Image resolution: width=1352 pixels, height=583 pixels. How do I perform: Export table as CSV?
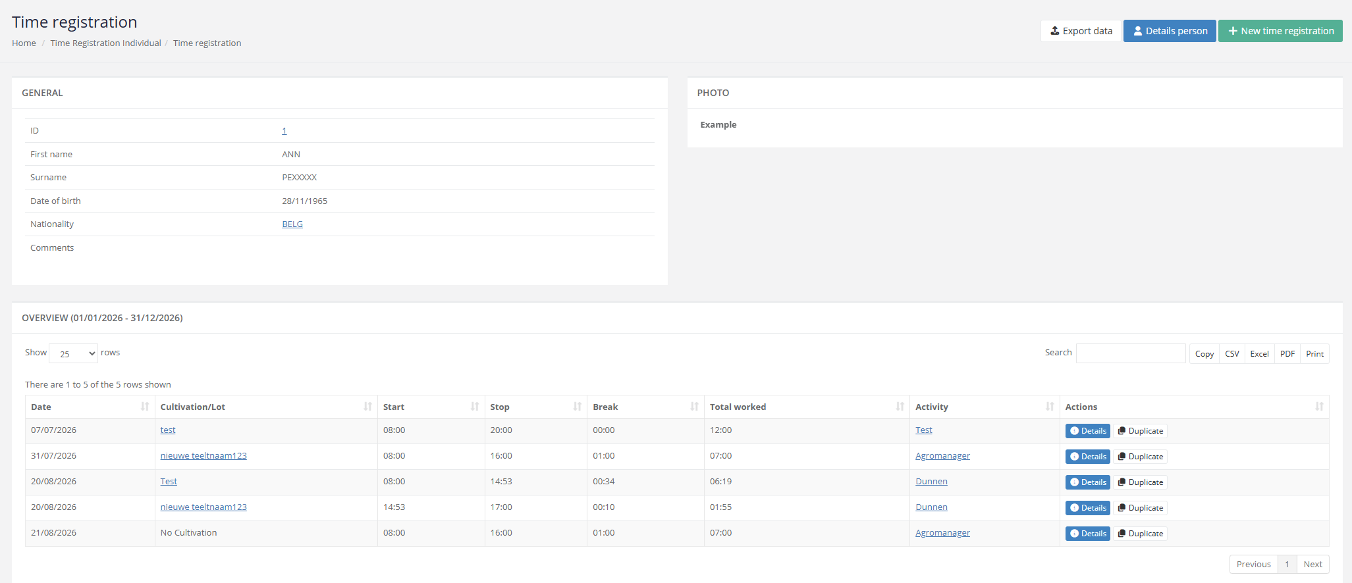[x=1232, y=353]
